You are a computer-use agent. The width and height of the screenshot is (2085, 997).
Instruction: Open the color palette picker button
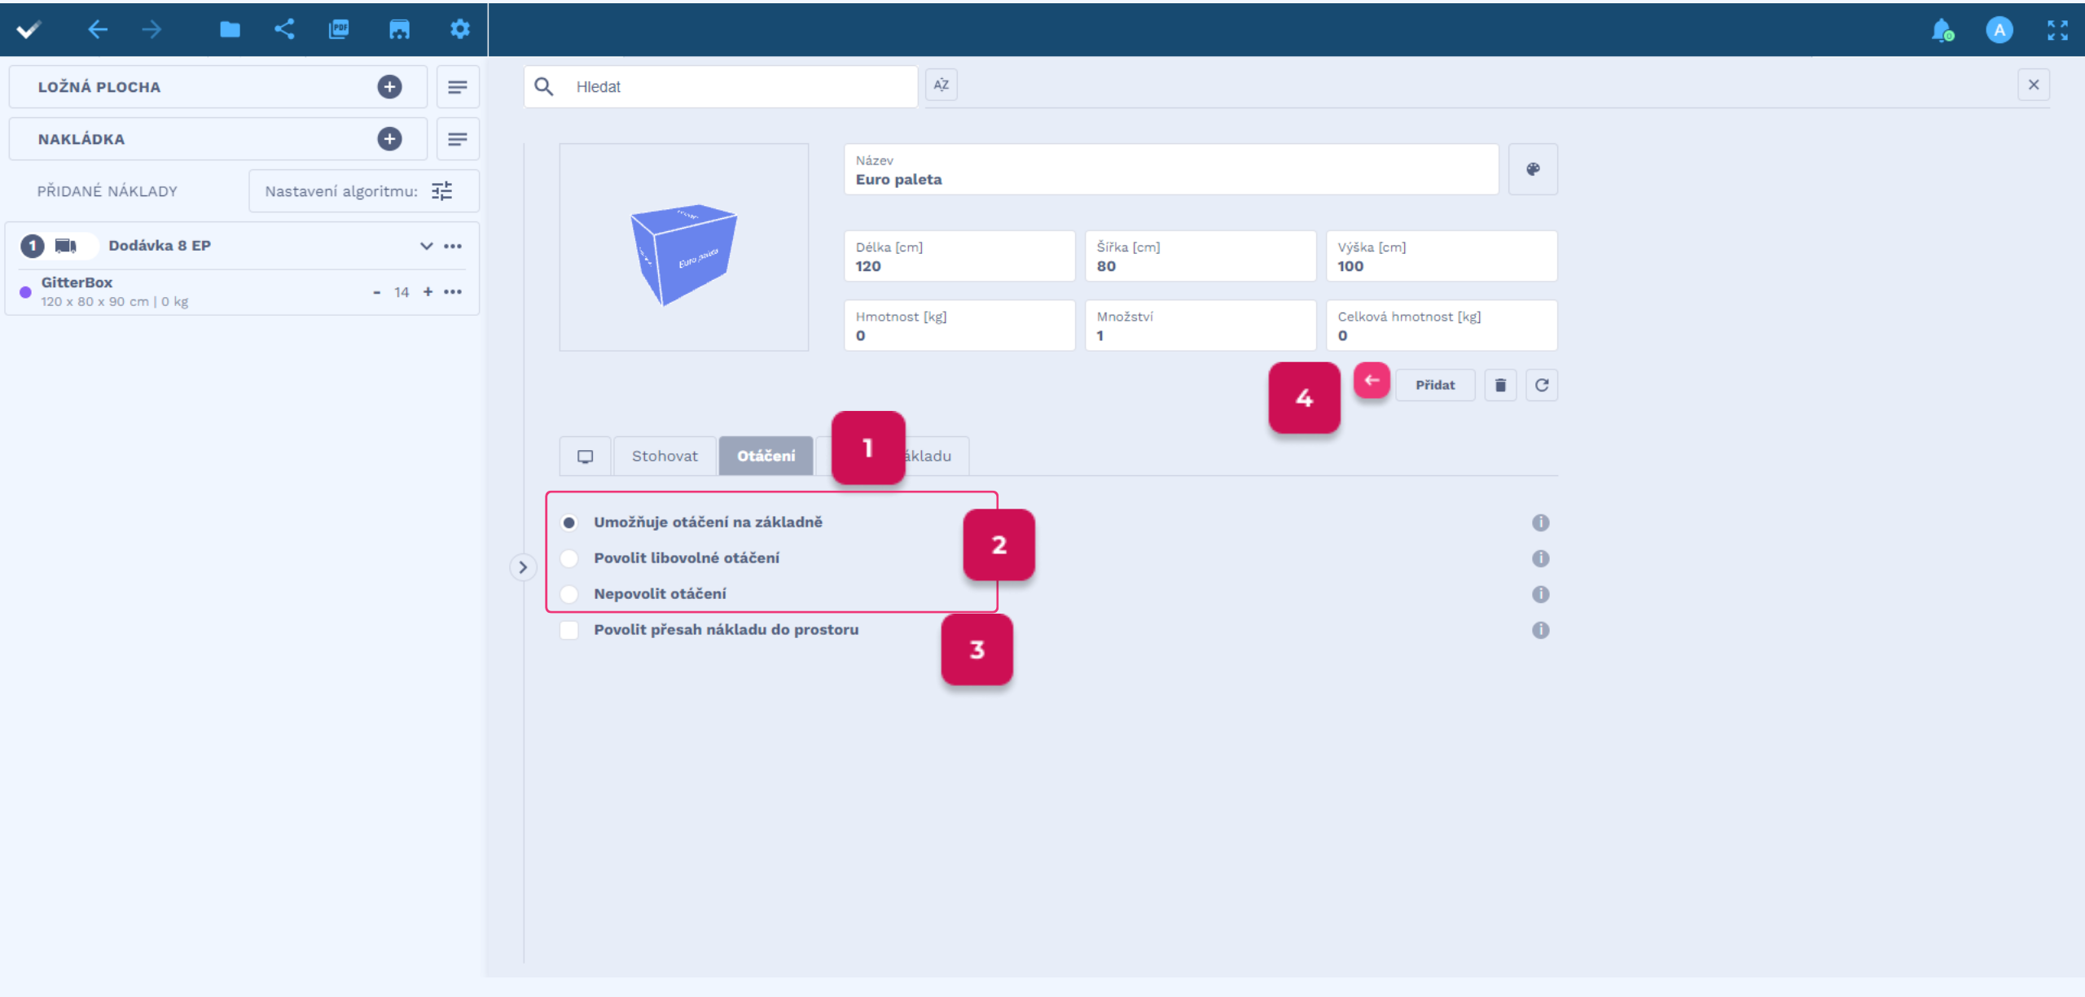tap(1533, 169)
